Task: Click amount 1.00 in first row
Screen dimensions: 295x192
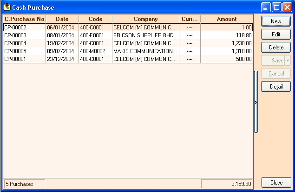Action: tap(247, 27)
